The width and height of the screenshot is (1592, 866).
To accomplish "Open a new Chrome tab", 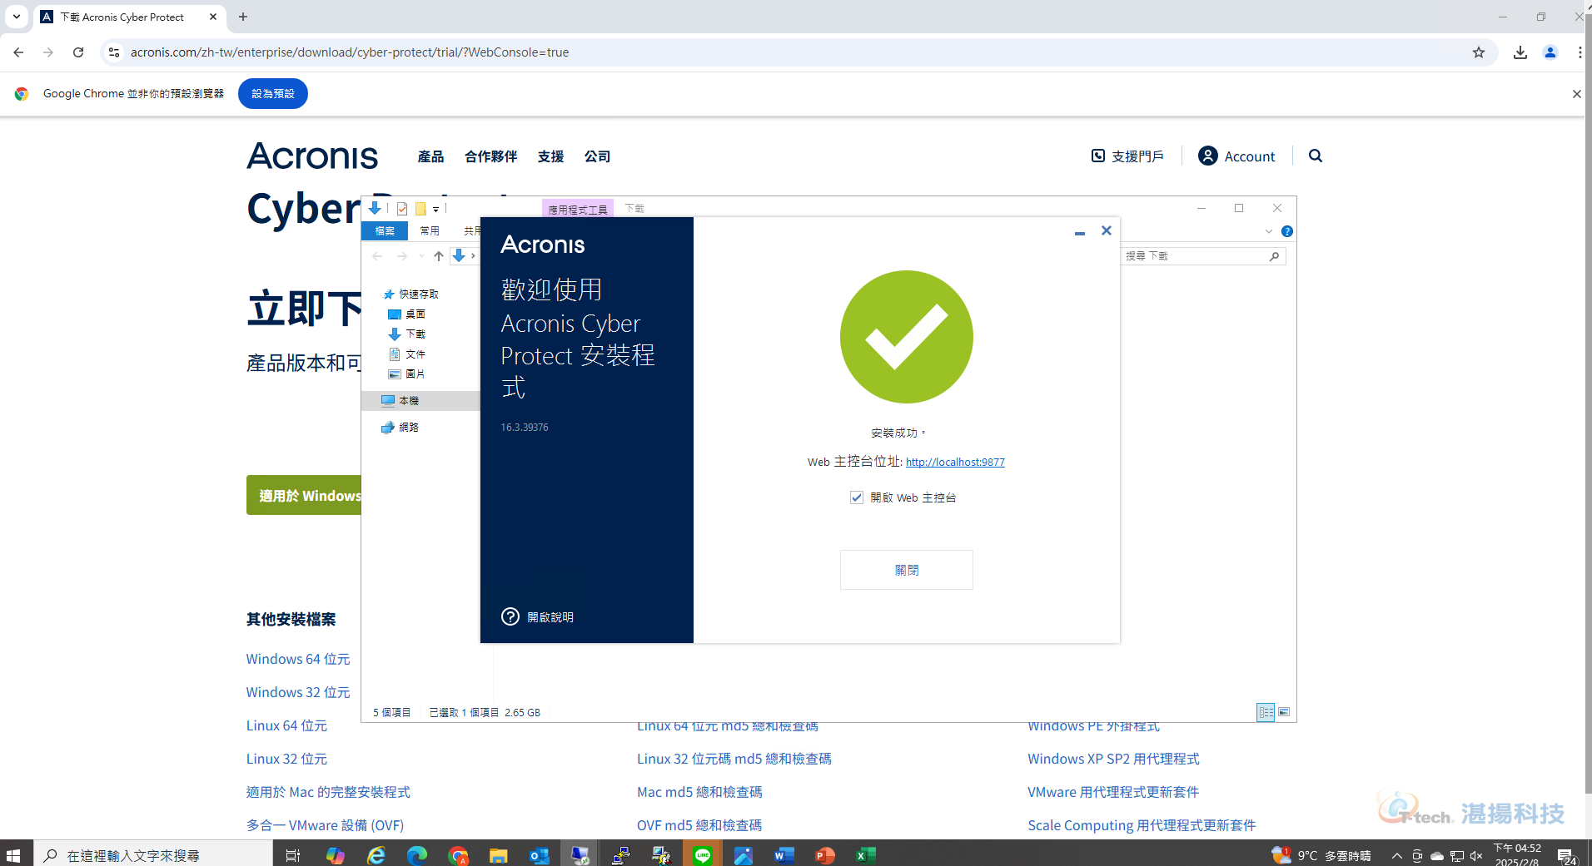I will click(x=243, y=17).
